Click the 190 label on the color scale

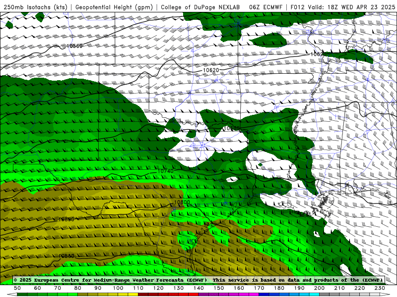click(x=299, y=288)
